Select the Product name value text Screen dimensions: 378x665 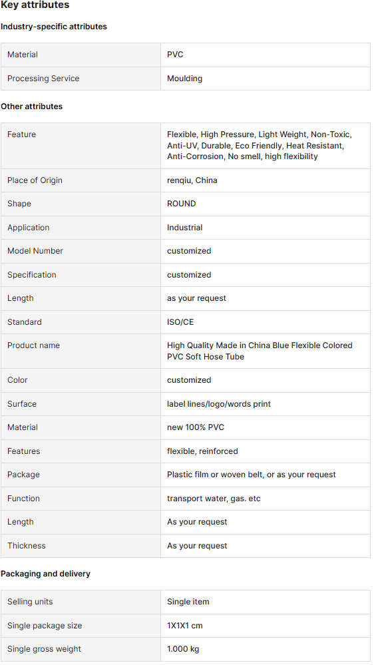tap(260, 351)
